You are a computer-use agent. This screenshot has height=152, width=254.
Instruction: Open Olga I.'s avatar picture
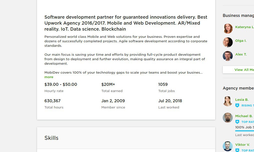coord(227,42)
